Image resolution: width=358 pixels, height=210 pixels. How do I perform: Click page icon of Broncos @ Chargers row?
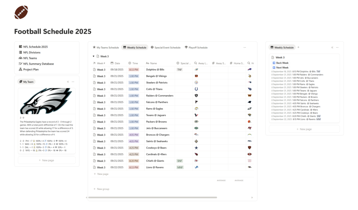(94, 135)
